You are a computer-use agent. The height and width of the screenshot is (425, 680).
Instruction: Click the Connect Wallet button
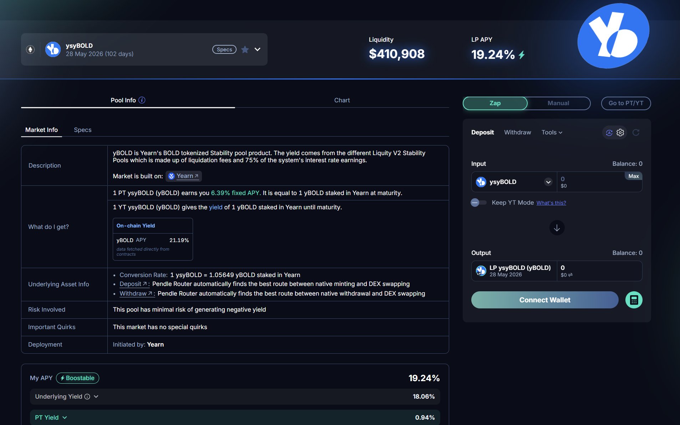pos(544,300)
